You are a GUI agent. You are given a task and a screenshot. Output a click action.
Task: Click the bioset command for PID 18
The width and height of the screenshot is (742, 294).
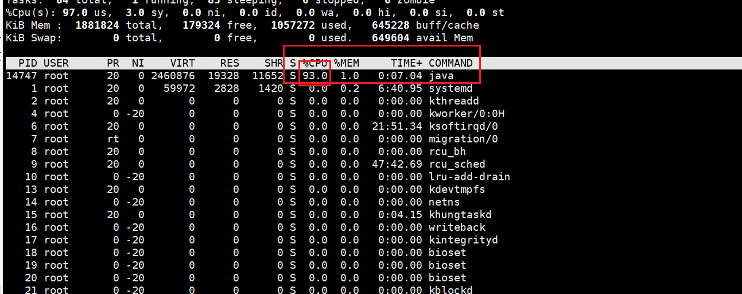click(448, 253)
